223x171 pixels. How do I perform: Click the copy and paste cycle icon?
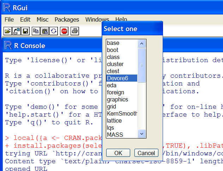click(54, 31)
